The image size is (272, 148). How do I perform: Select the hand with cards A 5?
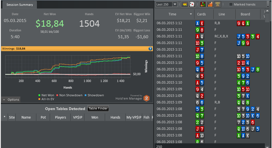[x=210, y=83]
